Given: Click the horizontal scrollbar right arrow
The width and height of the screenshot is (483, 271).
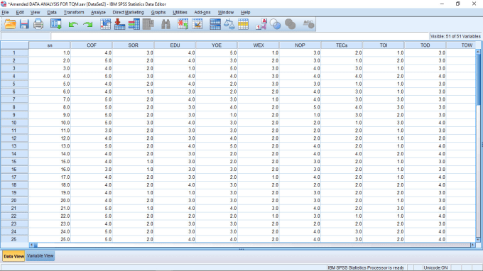Looking at the screenshot, I should (x=473, y=245).
